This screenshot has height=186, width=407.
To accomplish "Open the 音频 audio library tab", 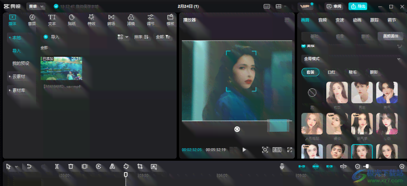I will tap(32, 20).
